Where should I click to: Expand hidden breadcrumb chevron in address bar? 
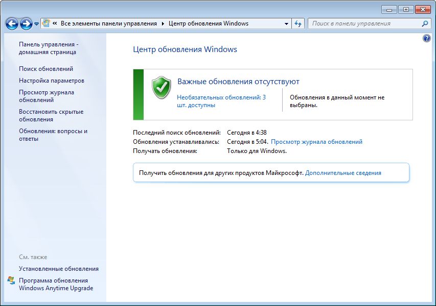coord(55,23)
